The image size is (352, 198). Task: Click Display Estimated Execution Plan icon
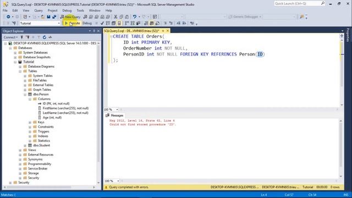[108, 23]
